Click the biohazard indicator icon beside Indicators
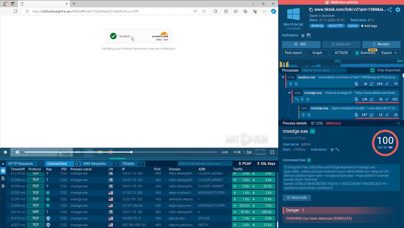Image resolution: width=404 pixels, height=228 pixels. tap(303, 35)
